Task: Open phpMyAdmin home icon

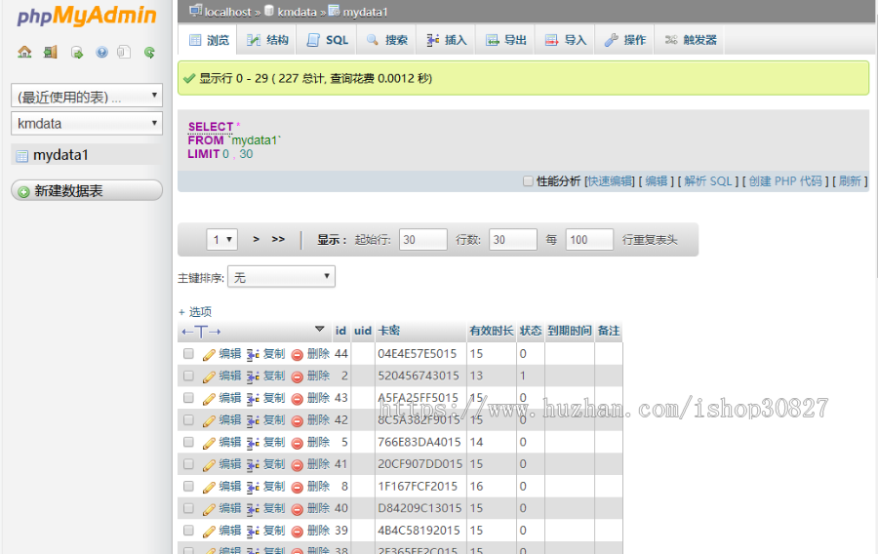Action: [x=24, y=52]
